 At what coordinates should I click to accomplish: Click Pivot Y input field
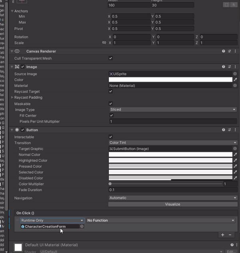click(174, 28)
